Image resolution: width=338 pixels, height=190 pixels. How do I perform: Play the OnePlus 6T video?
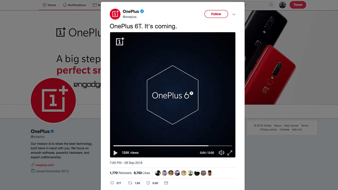pos(115,153)
